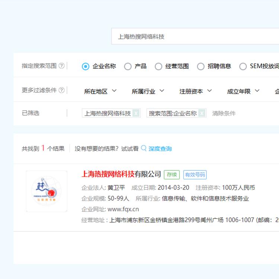Select the 企业名称 radio button
Viewport: 279px width, 279px height.
tap(86, 66)
